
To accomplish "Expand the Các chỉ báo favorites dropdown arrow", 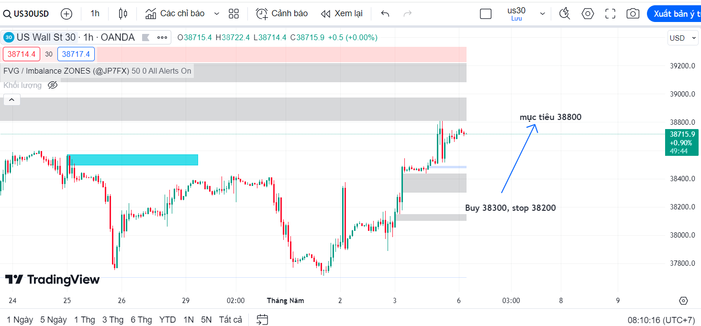I will point(217,14).
